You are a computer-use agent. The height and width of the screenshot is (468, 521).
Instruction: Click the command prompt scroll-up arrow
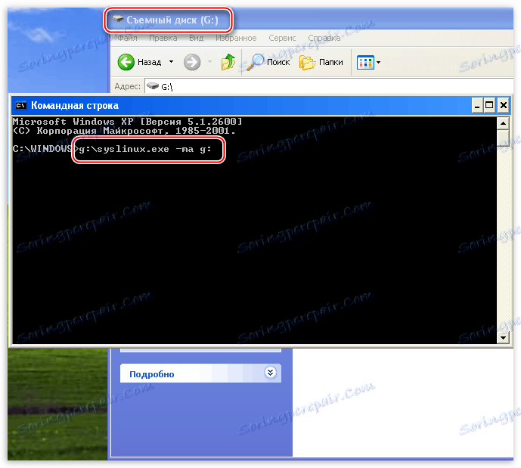tap(503, 123)
